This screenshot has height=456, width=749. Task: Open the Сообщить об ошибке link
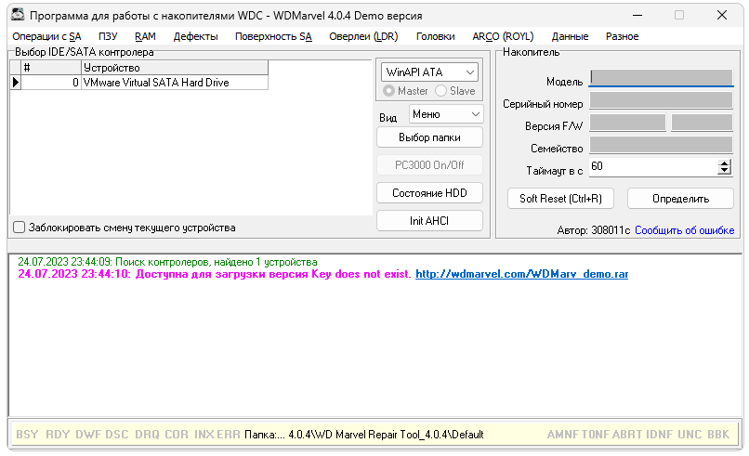(x=684, y=230)
